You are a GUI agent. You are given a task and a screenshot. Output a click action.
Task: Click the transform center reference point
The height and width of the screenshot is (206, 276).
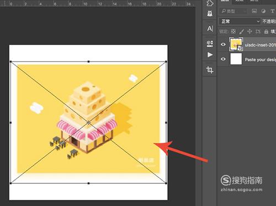pyautogui.click(x=88, y=122)
